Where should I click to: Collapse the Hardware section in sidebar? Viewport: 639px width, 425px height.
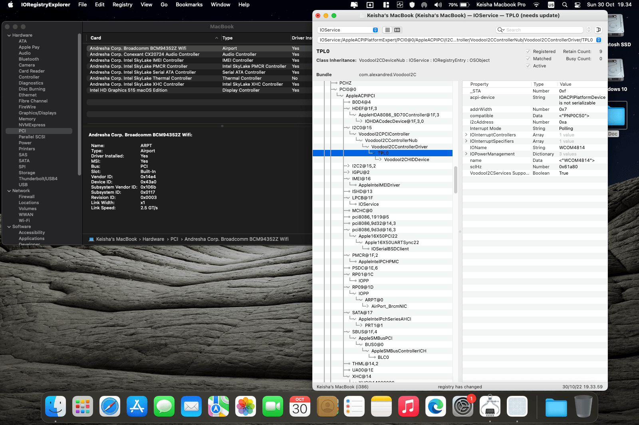point(9,35)
